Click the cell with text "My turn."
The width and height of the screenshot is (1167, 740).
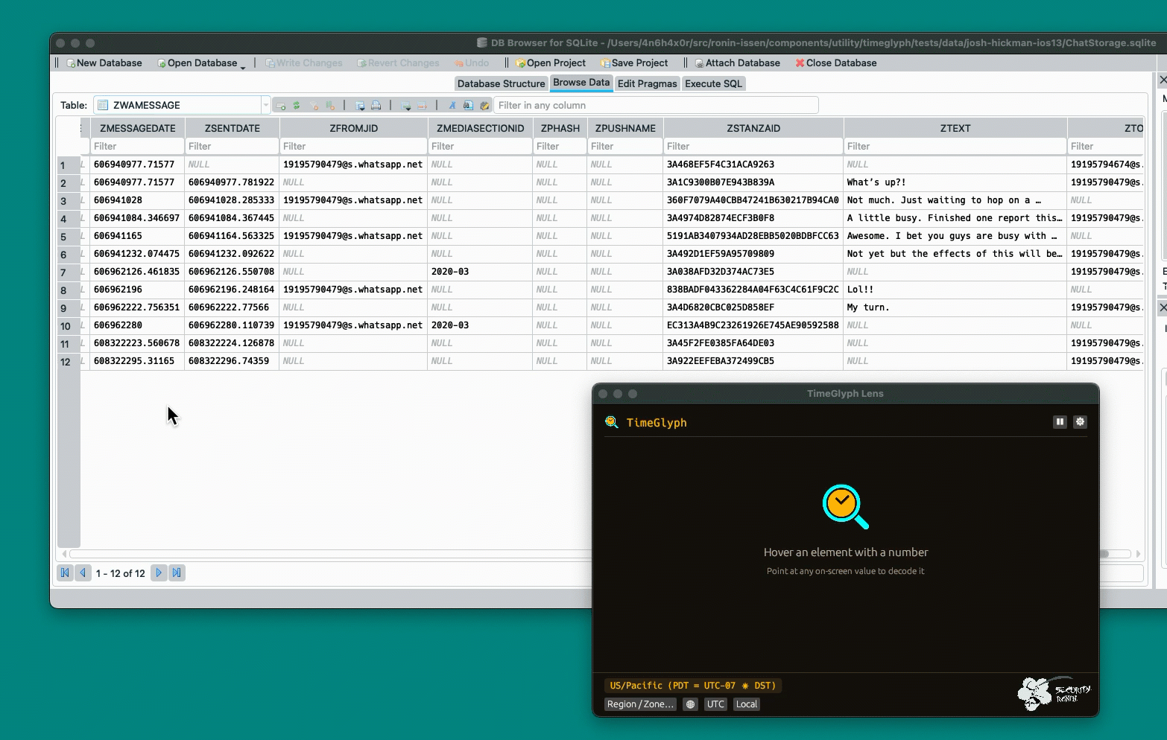click(x=955, y=307)
